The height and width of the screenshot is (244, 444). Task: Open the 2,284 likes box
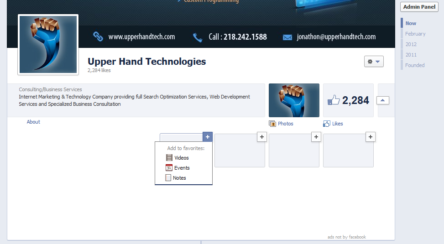(348, 100)
